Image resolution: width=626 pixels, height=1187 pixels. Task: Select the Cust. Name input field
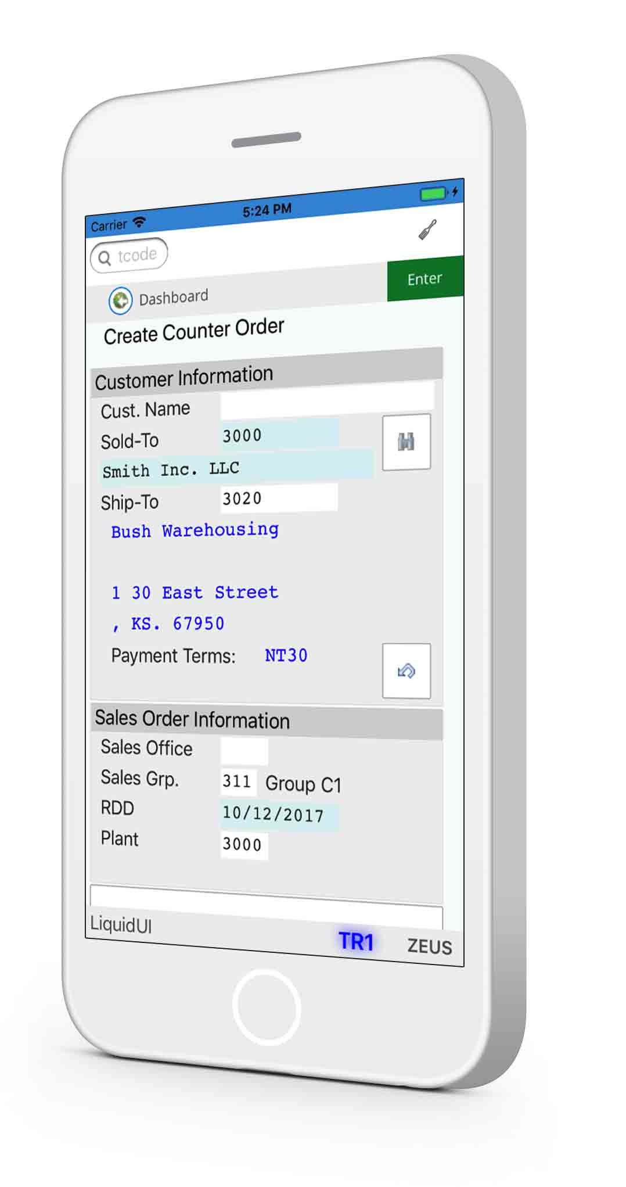tap(326, 400)
